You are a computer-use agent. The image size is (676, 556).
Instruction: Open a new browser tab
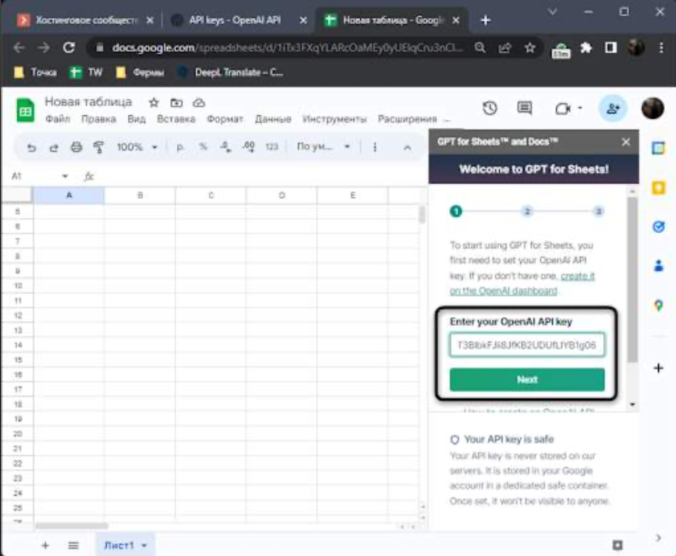coord(485,20)
